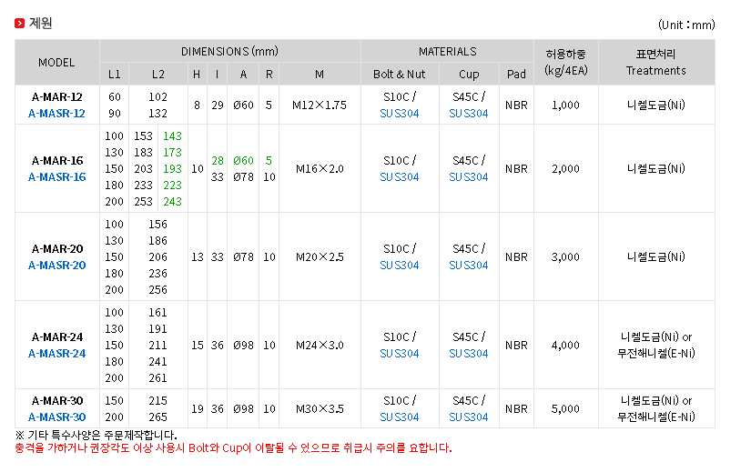The width and height of the screenshot is (751, 472).
Task: Select model A-MAR-16
Action: pyautogui.click(x=57, y=161)
